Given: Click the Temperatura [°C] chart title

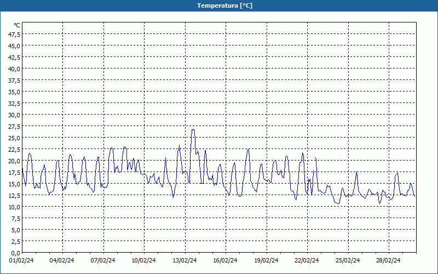Looking at the screenshot, I should [x=224, y=5].
